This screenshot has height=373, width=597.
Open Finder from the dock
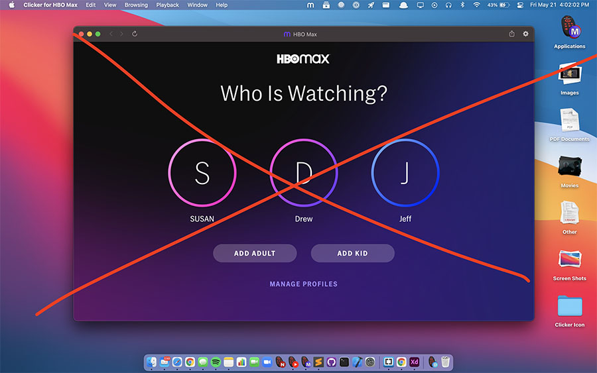[151, 362]
